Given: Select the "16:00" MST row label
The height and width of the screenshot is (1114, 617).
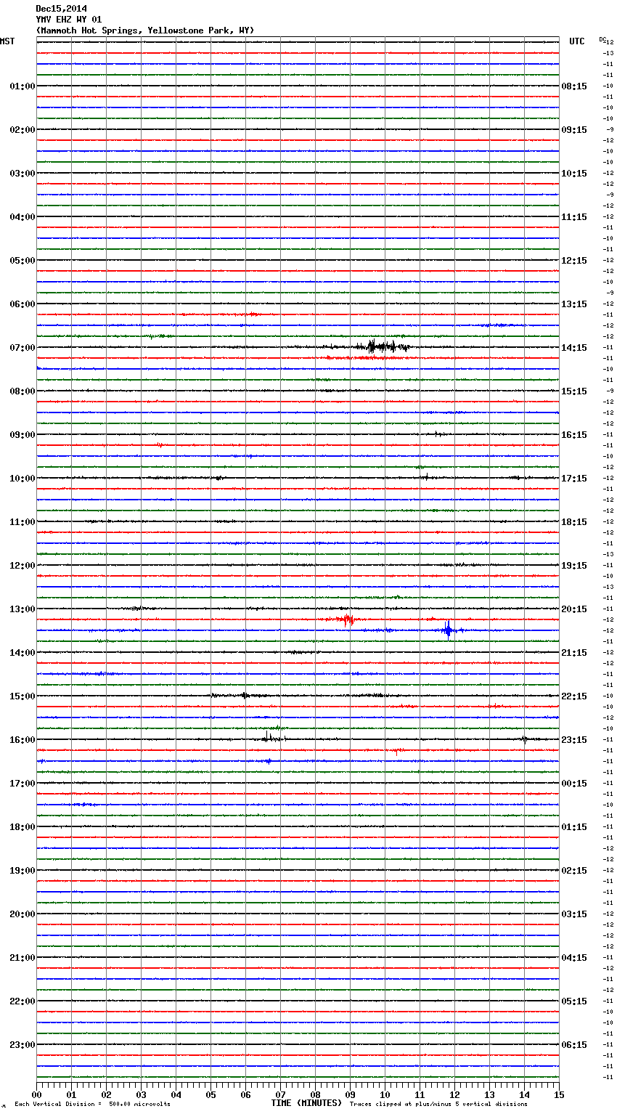Looking at the screenshot, I should point(23,740).
